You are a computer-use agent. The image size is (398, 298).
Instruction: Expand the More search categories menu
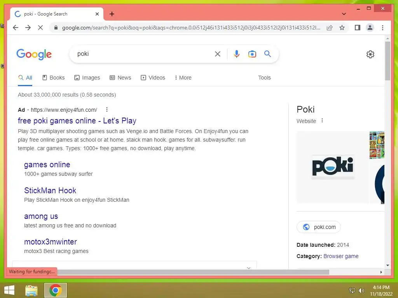coord(183,78)
